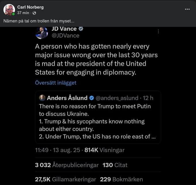Click the '27,5K Gillamarkeringar' likes count

(65, 179)
